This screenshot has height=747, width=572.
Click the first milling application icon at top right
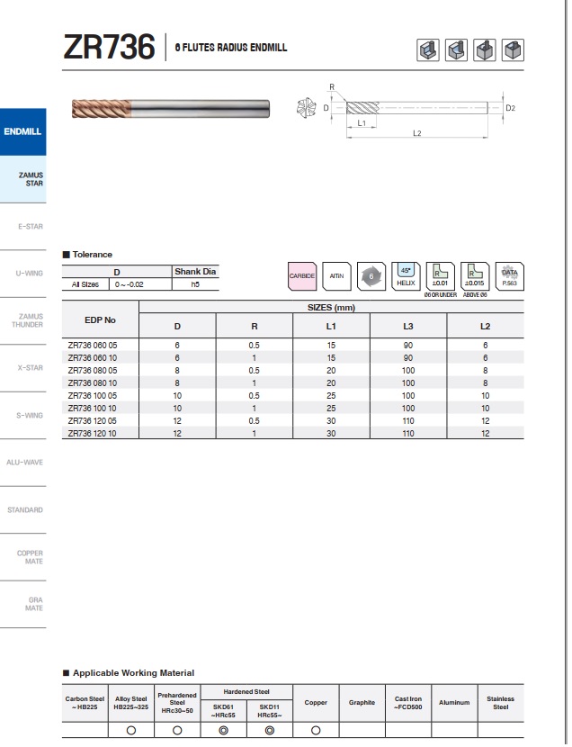click(428, 50)
